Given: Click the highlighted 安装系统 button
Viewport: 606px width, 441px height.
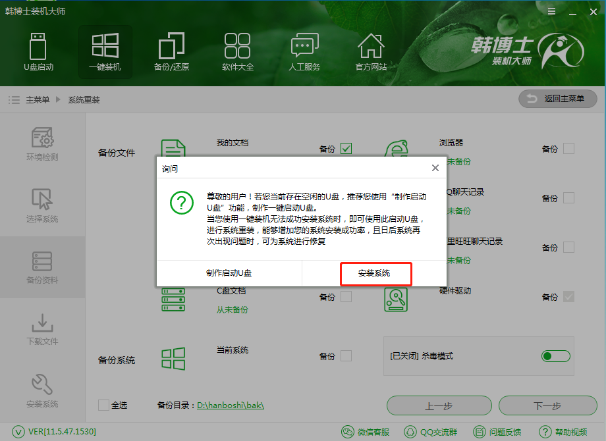Looking at the screenshot, I should tap(375, 274).
